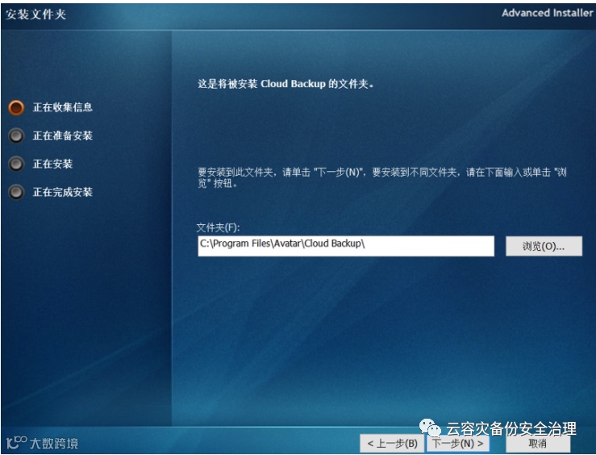The height and width of the screenshot is (455, 596).
Task: Click the 正在收集信息 step label
Action: [x=63, y=107]
